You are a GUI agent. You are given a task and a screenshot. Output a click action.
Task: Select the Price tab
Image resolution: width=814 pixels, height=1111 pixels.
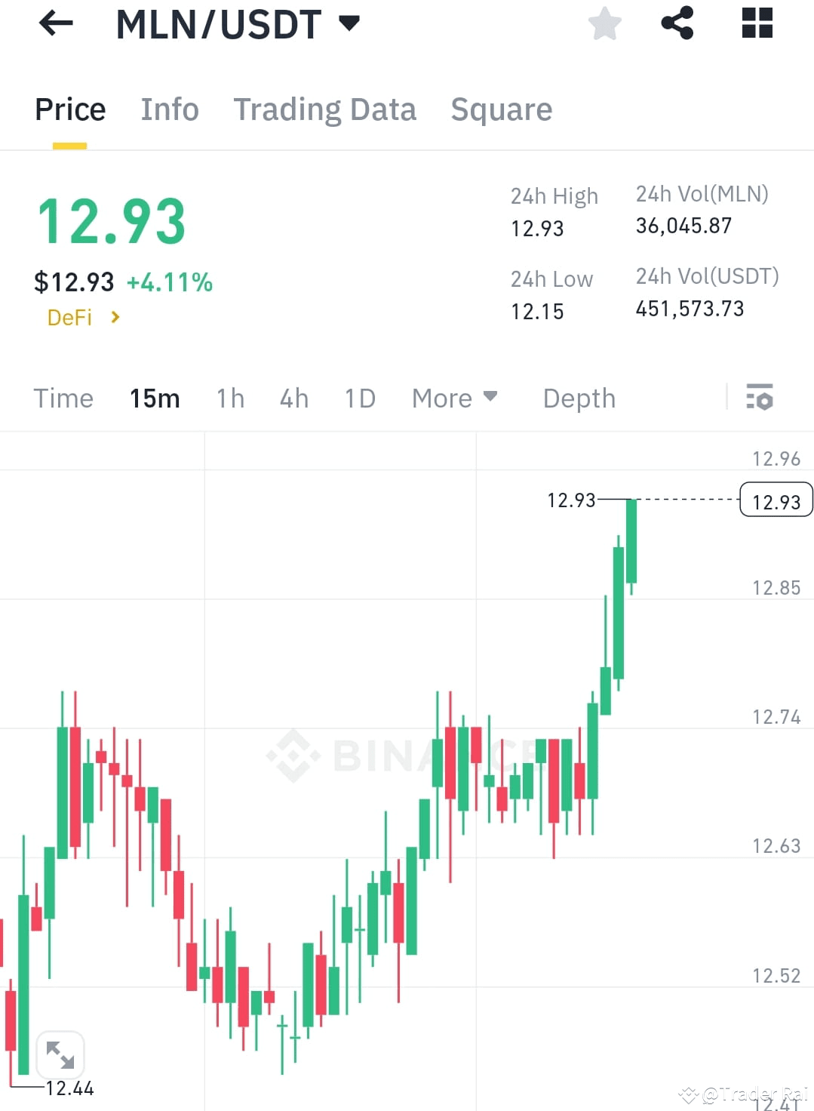69,109
